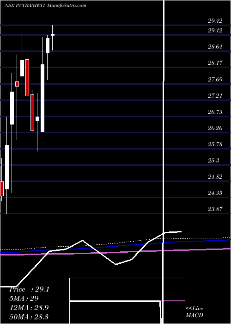Screen dimensions: 231x324
Task: Select the 26.26 price axis label
Action: tap(215, 128)
